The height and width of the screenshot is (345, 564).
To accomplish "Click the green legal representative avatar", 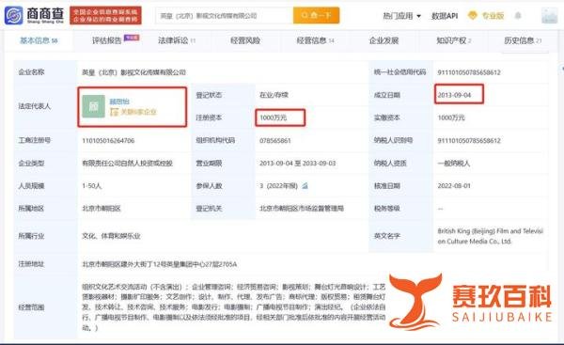I will (x=93, y=106).
